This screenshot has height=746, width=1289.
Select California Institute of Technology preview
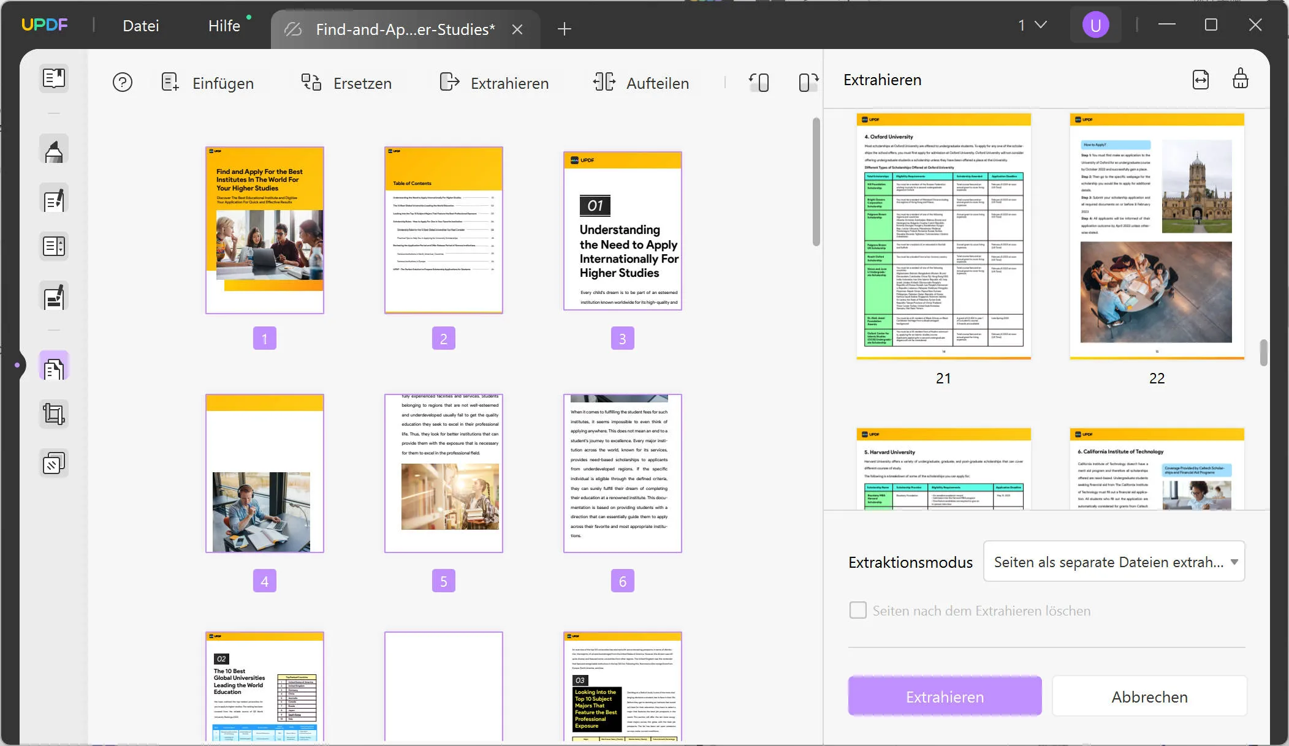[1157, 469]
